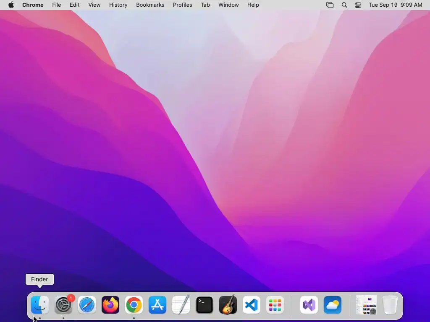Open System Preferences in the Dock
The height and width of the screenshot is (322, 430).
(64, 305)
